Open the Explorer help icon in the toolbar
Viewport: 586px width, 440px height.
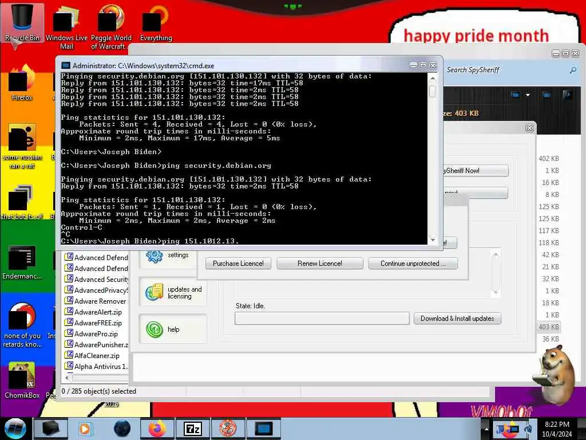(x=567, y=95)
